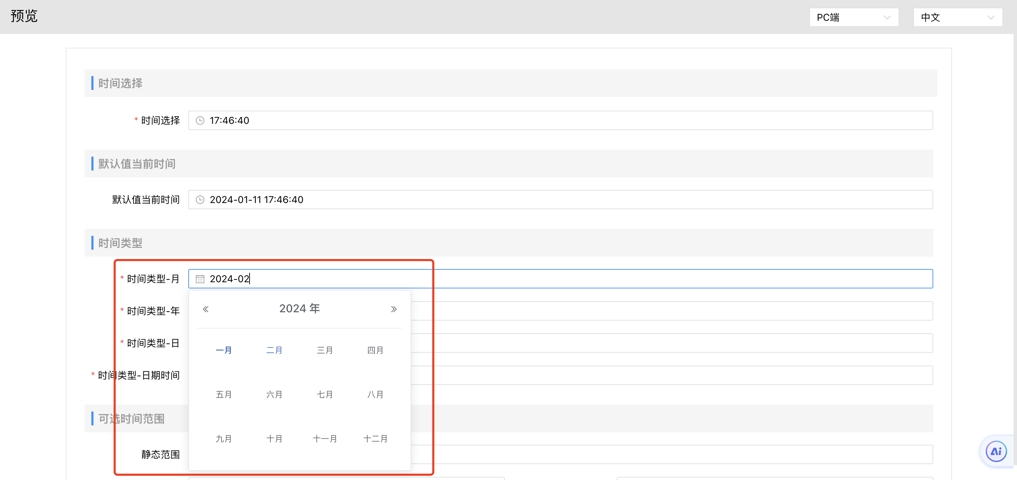Pick 六月 from the month grid
The image size is (1017, 480).
point(274,395)
